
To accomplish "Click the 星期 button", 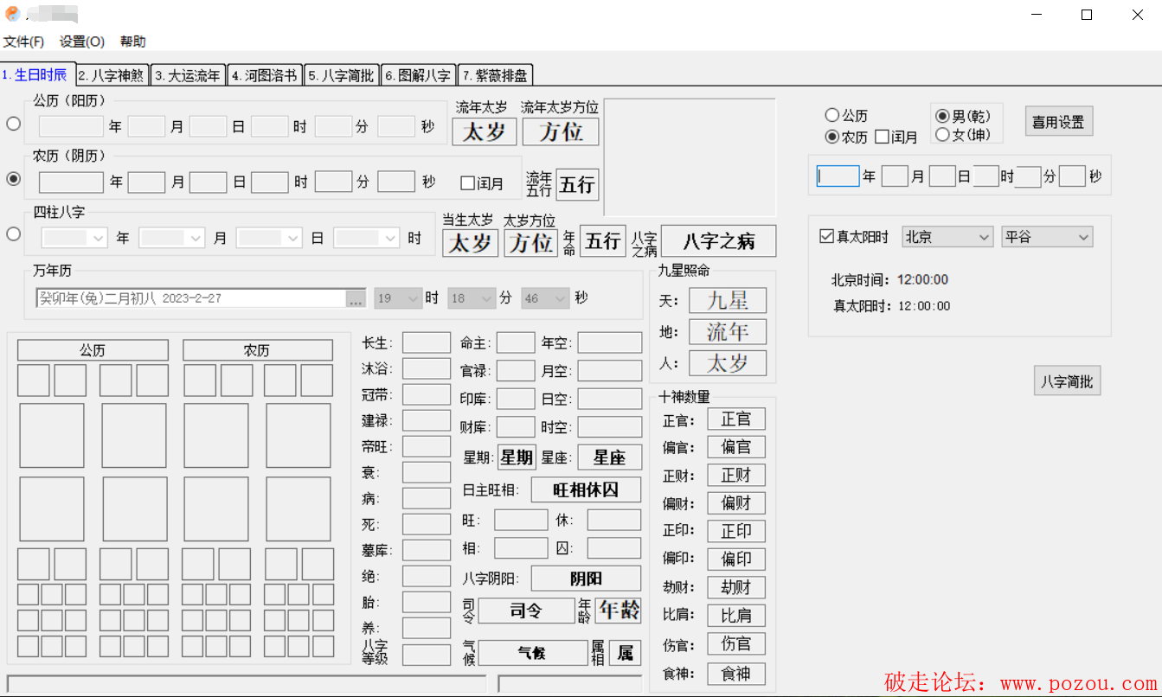I will coord(517,457).
